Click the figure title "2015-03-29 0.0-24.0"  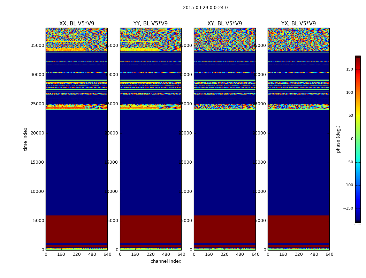[x=205, y=8]
